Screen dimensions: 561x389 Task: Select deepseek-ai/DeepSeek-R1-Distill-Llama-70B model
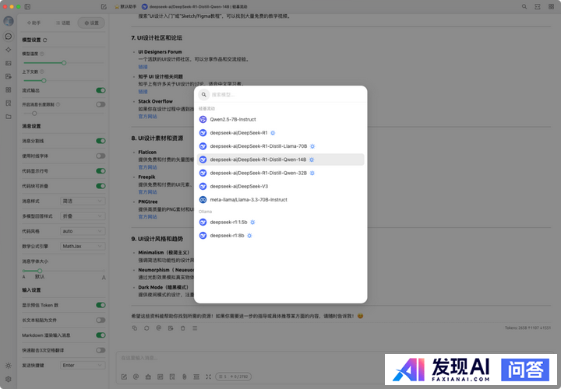258,146
